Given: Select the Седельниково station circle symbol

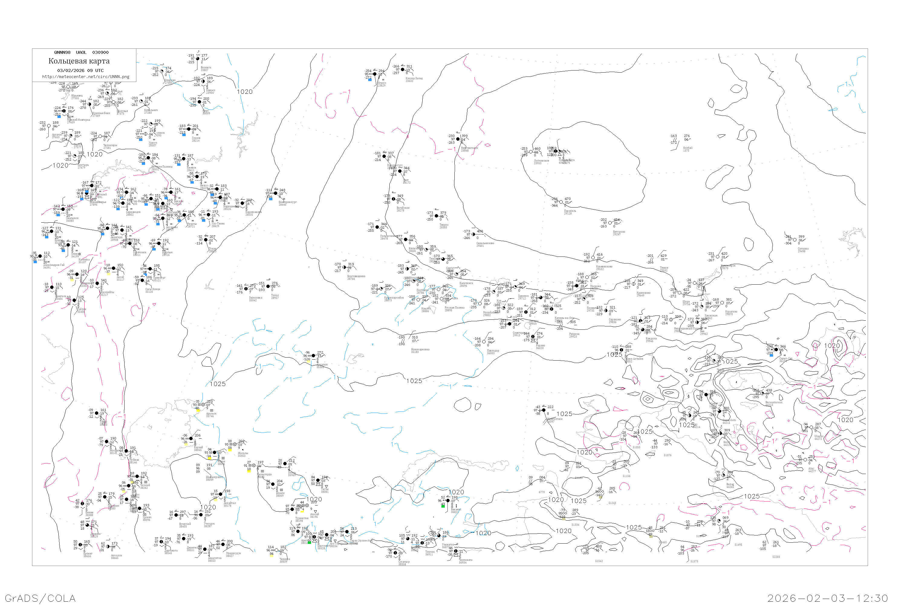Looking at the screenshot, I should [x=473, y=234].
